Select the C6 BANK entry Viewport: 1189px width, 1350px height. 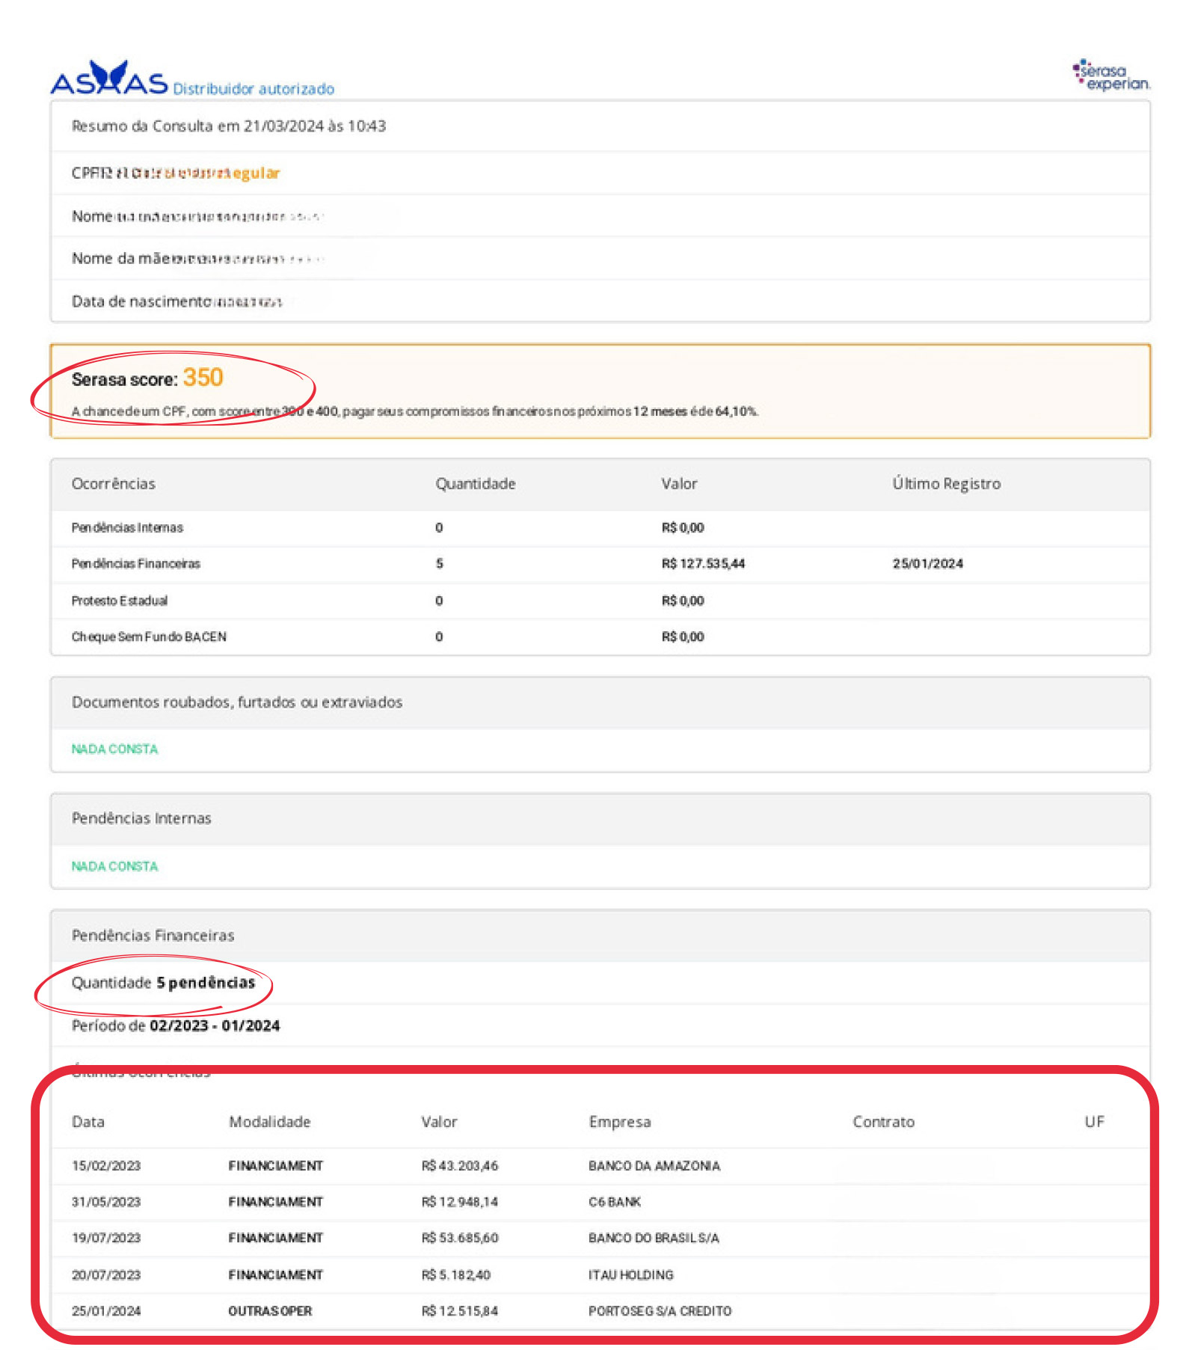(x=615, y=1202)
